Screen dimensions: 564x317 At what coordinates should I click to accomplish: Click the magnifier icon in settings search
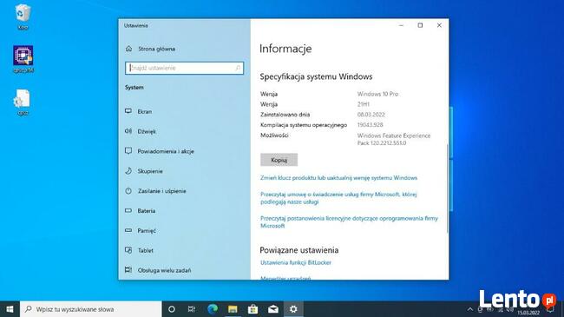tap(238, 68)
